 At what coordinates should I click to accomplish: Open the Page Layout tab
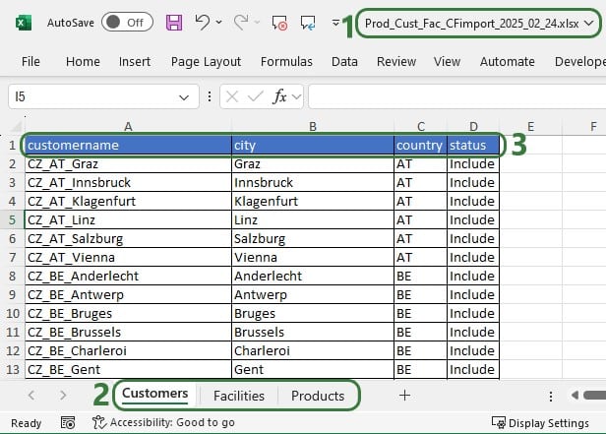(206, 62)
